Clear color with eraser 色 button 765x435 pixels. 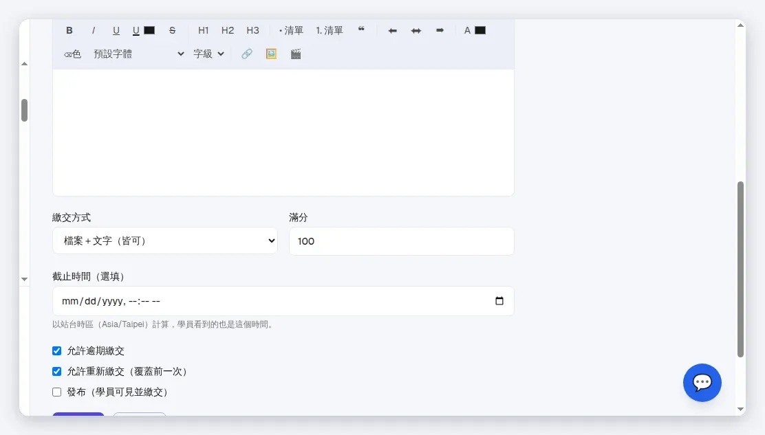click(x=72, y=54)
